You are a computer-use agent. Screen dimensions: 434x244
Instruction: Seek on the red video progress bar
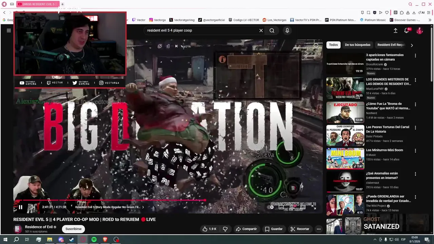(168, 200)
